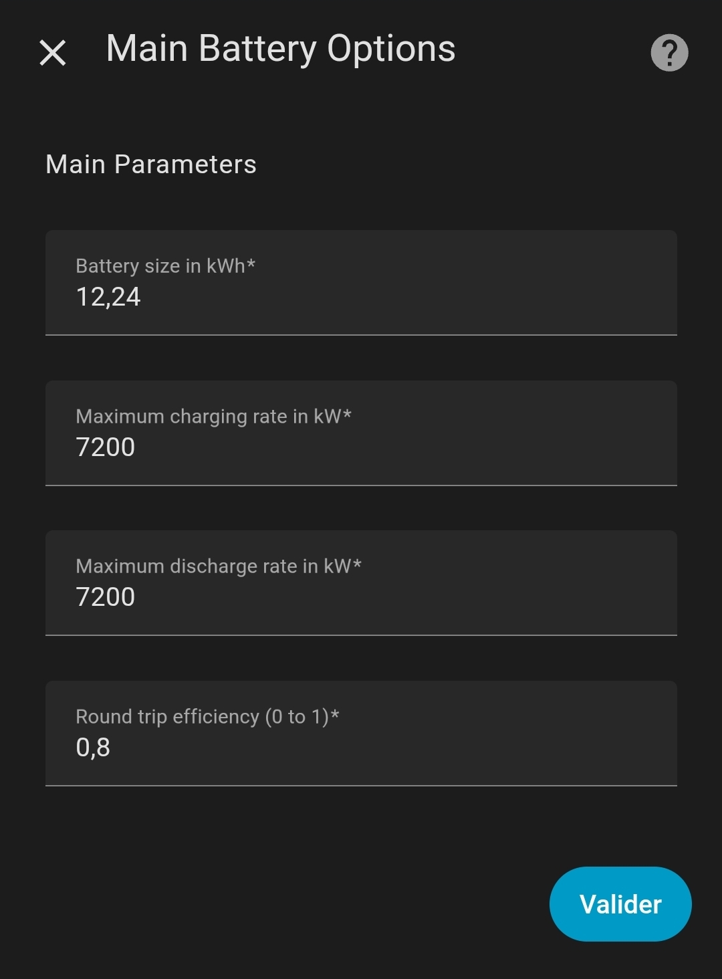Focus the Battery size in kWh field
Image resolution: width=722 pixels, height=979 pixels.
[x=361, y=283]
